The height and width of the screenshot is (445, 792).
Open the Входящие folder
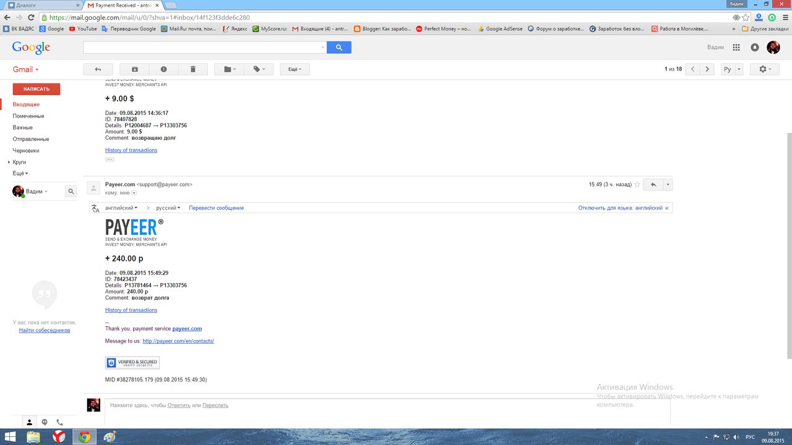click(26, 104)
